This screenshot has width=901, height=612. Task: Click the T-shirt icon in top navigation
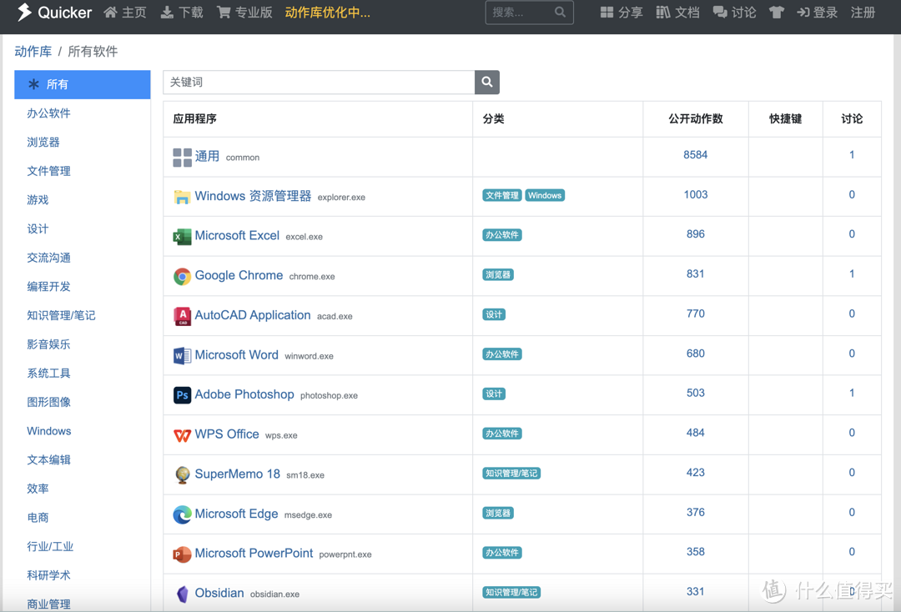point(777,12)
